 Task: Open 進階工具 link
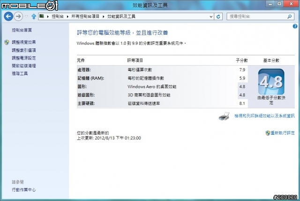(20, 73)
